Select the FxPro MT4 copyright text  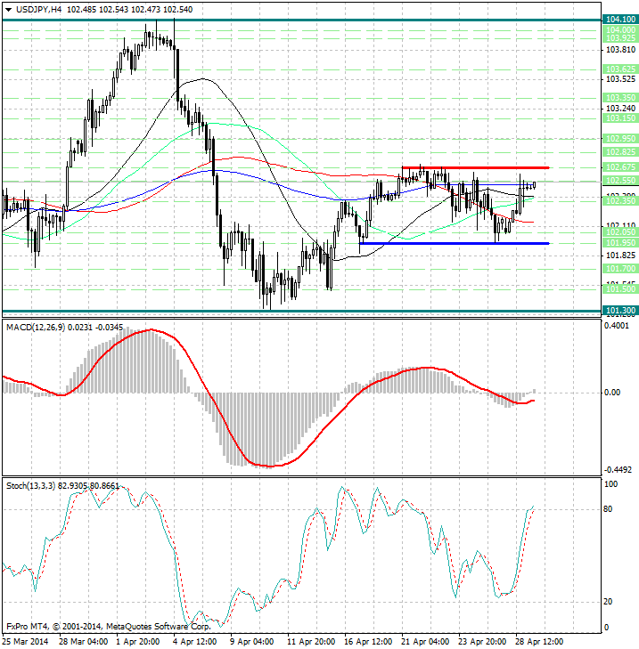click(x=109, y=626)
